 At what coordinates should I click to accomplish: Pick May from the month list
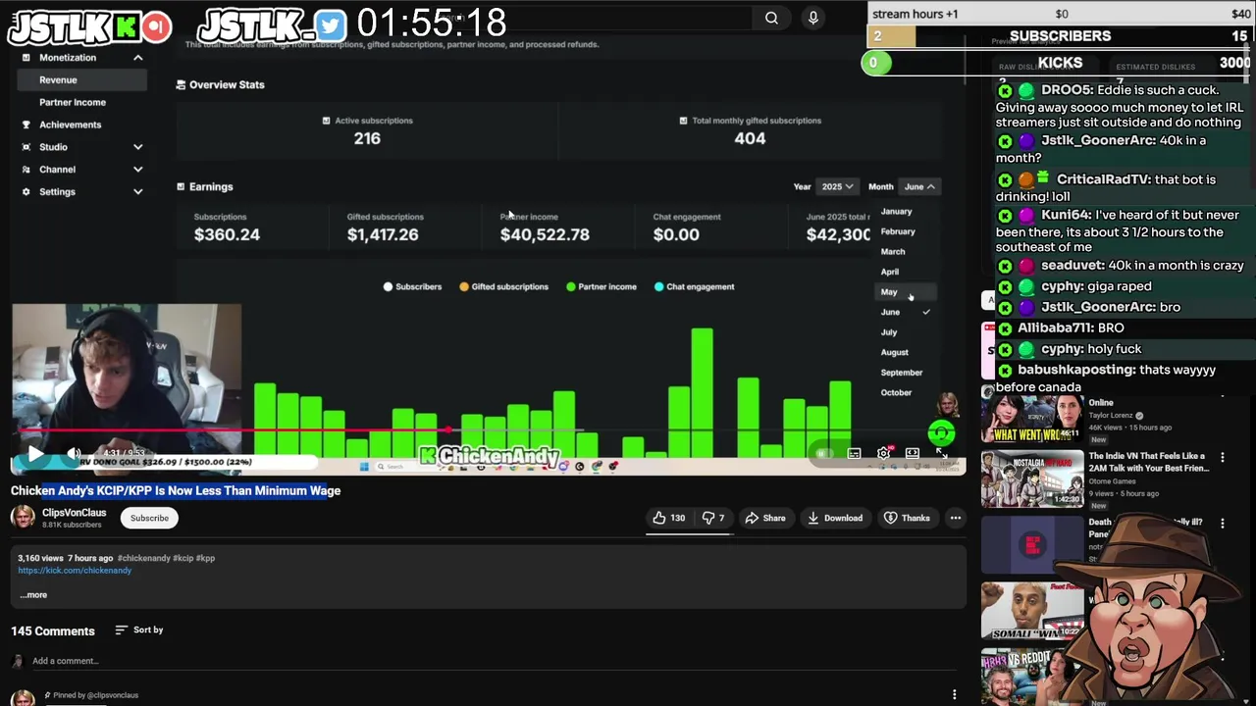(x=906, y=292)
